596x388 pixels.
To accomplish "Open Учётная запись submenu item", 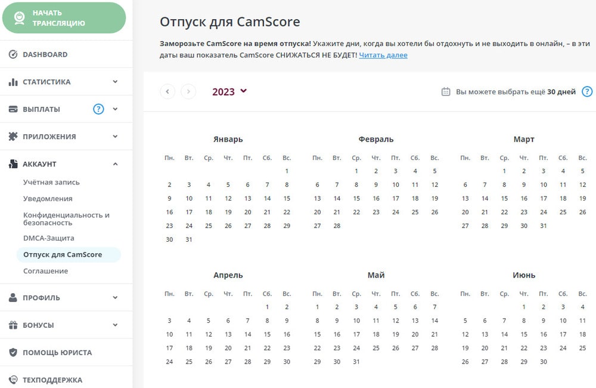I will [x=51, y=182].
